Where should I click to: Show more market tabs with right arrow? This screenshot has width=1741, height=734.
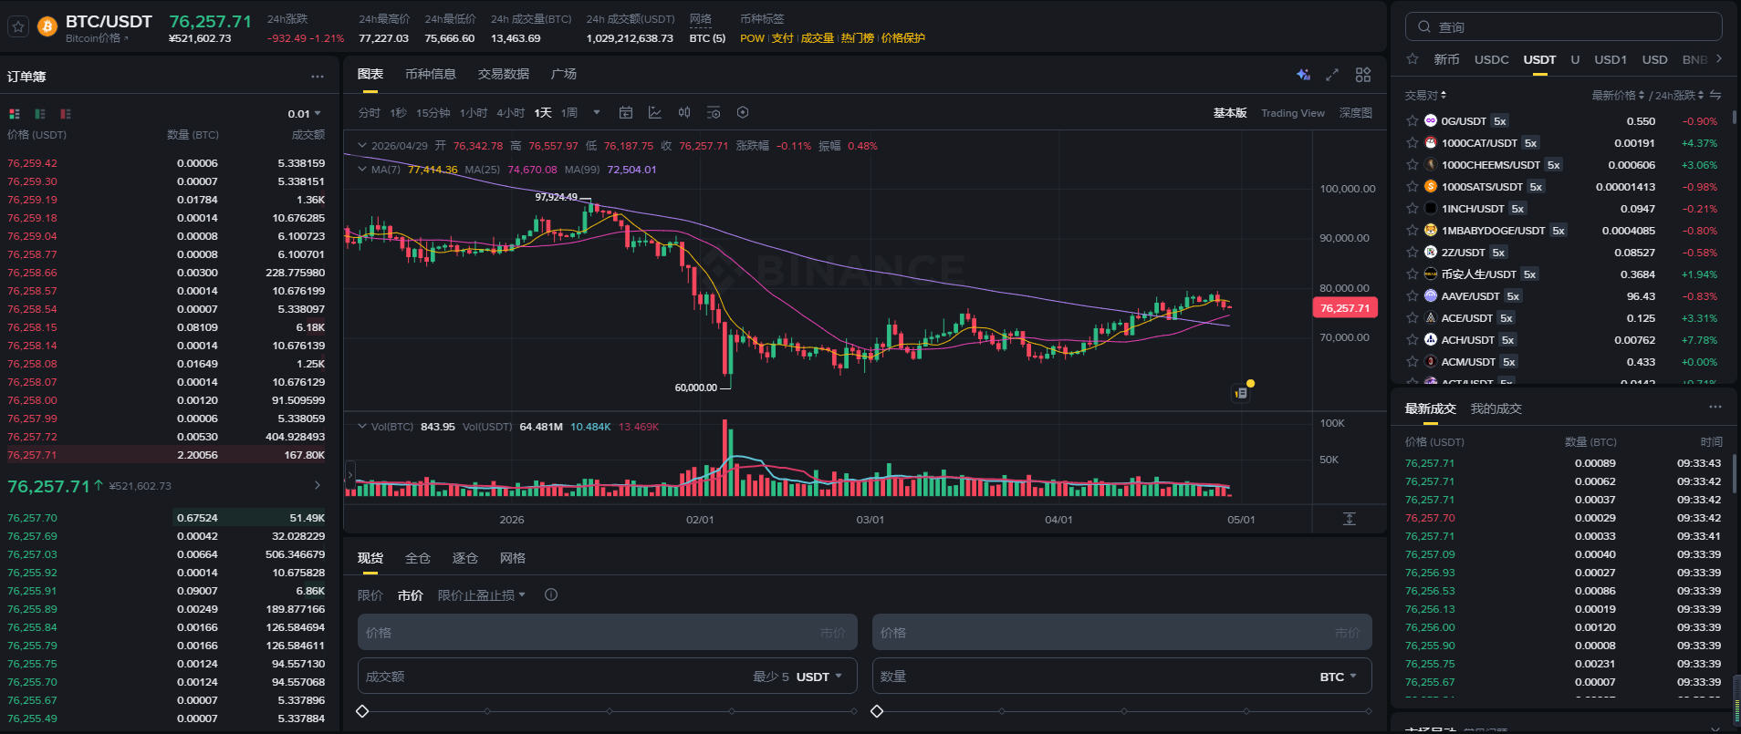(x=1719, y=58)
